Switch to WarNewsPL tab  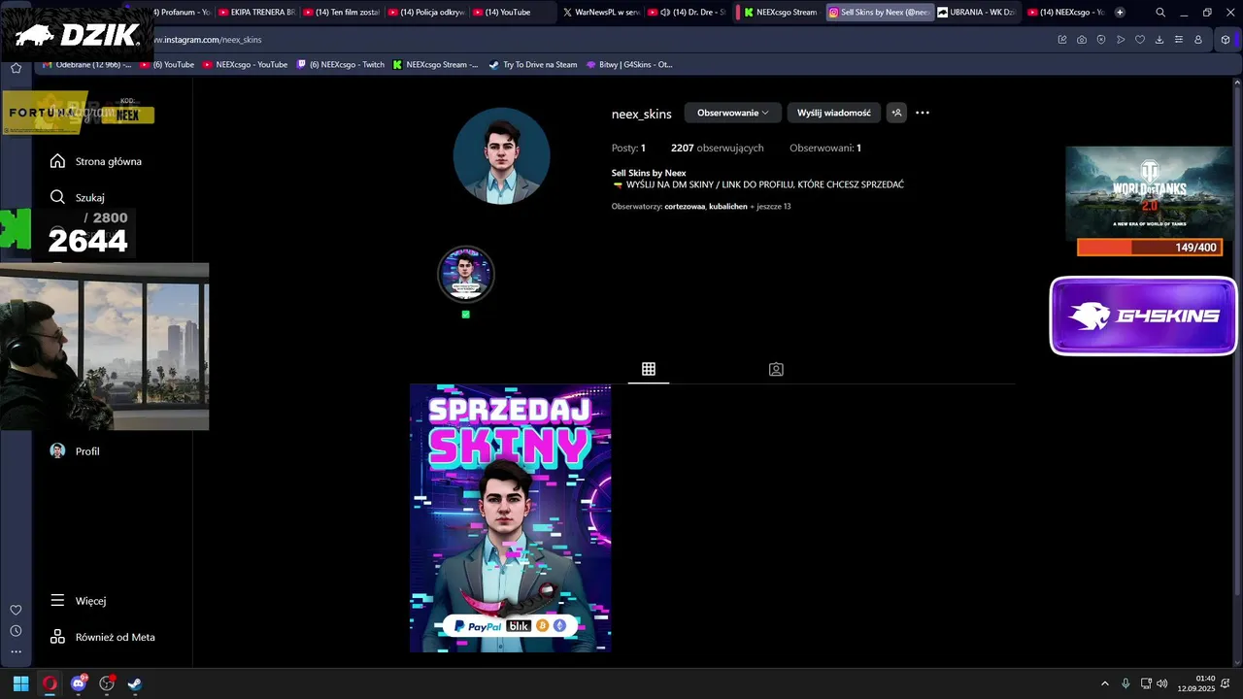click(x=600, y=13)
